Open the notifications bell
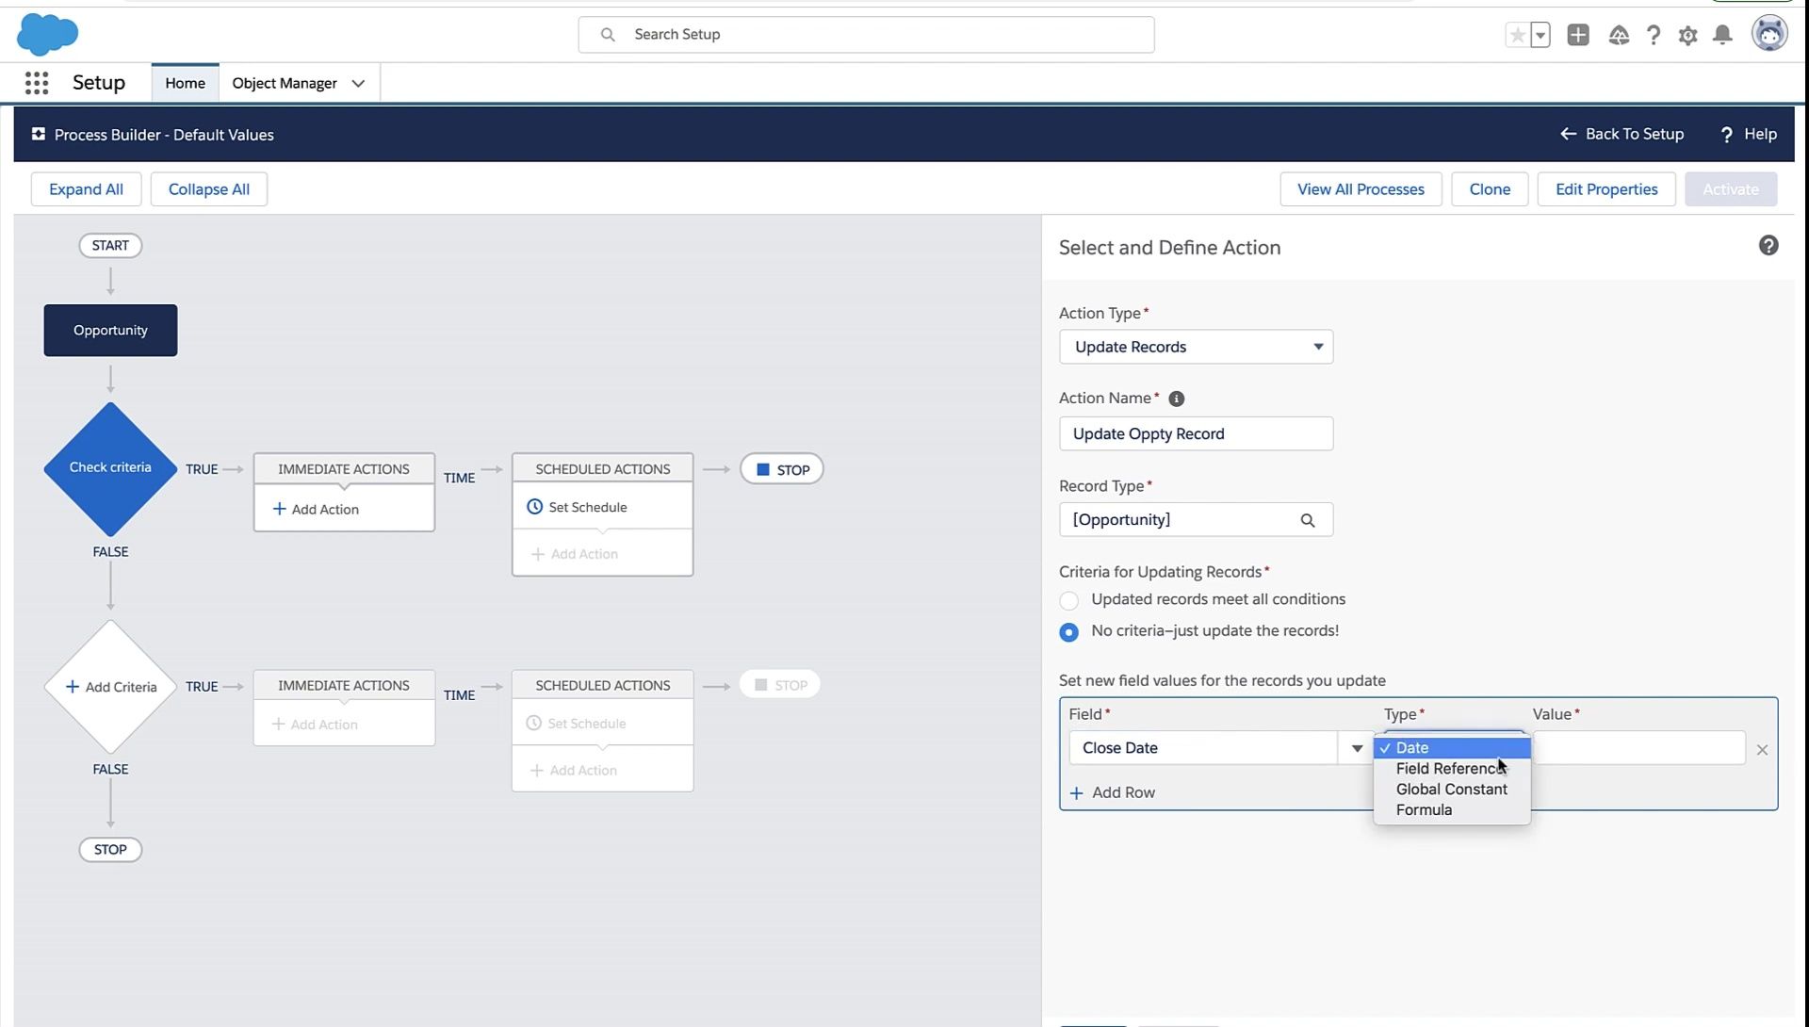Screen dimensions: 1809x1027 pyautogui.click(x=1722, y=35)
